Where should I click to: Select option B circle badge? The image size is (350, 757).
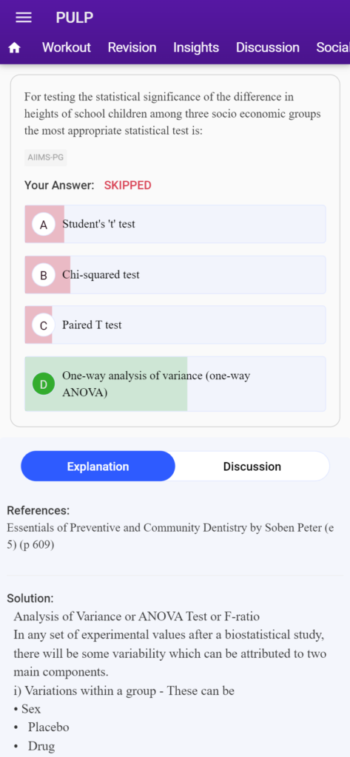pyautogui.click(x=44, y=275)
